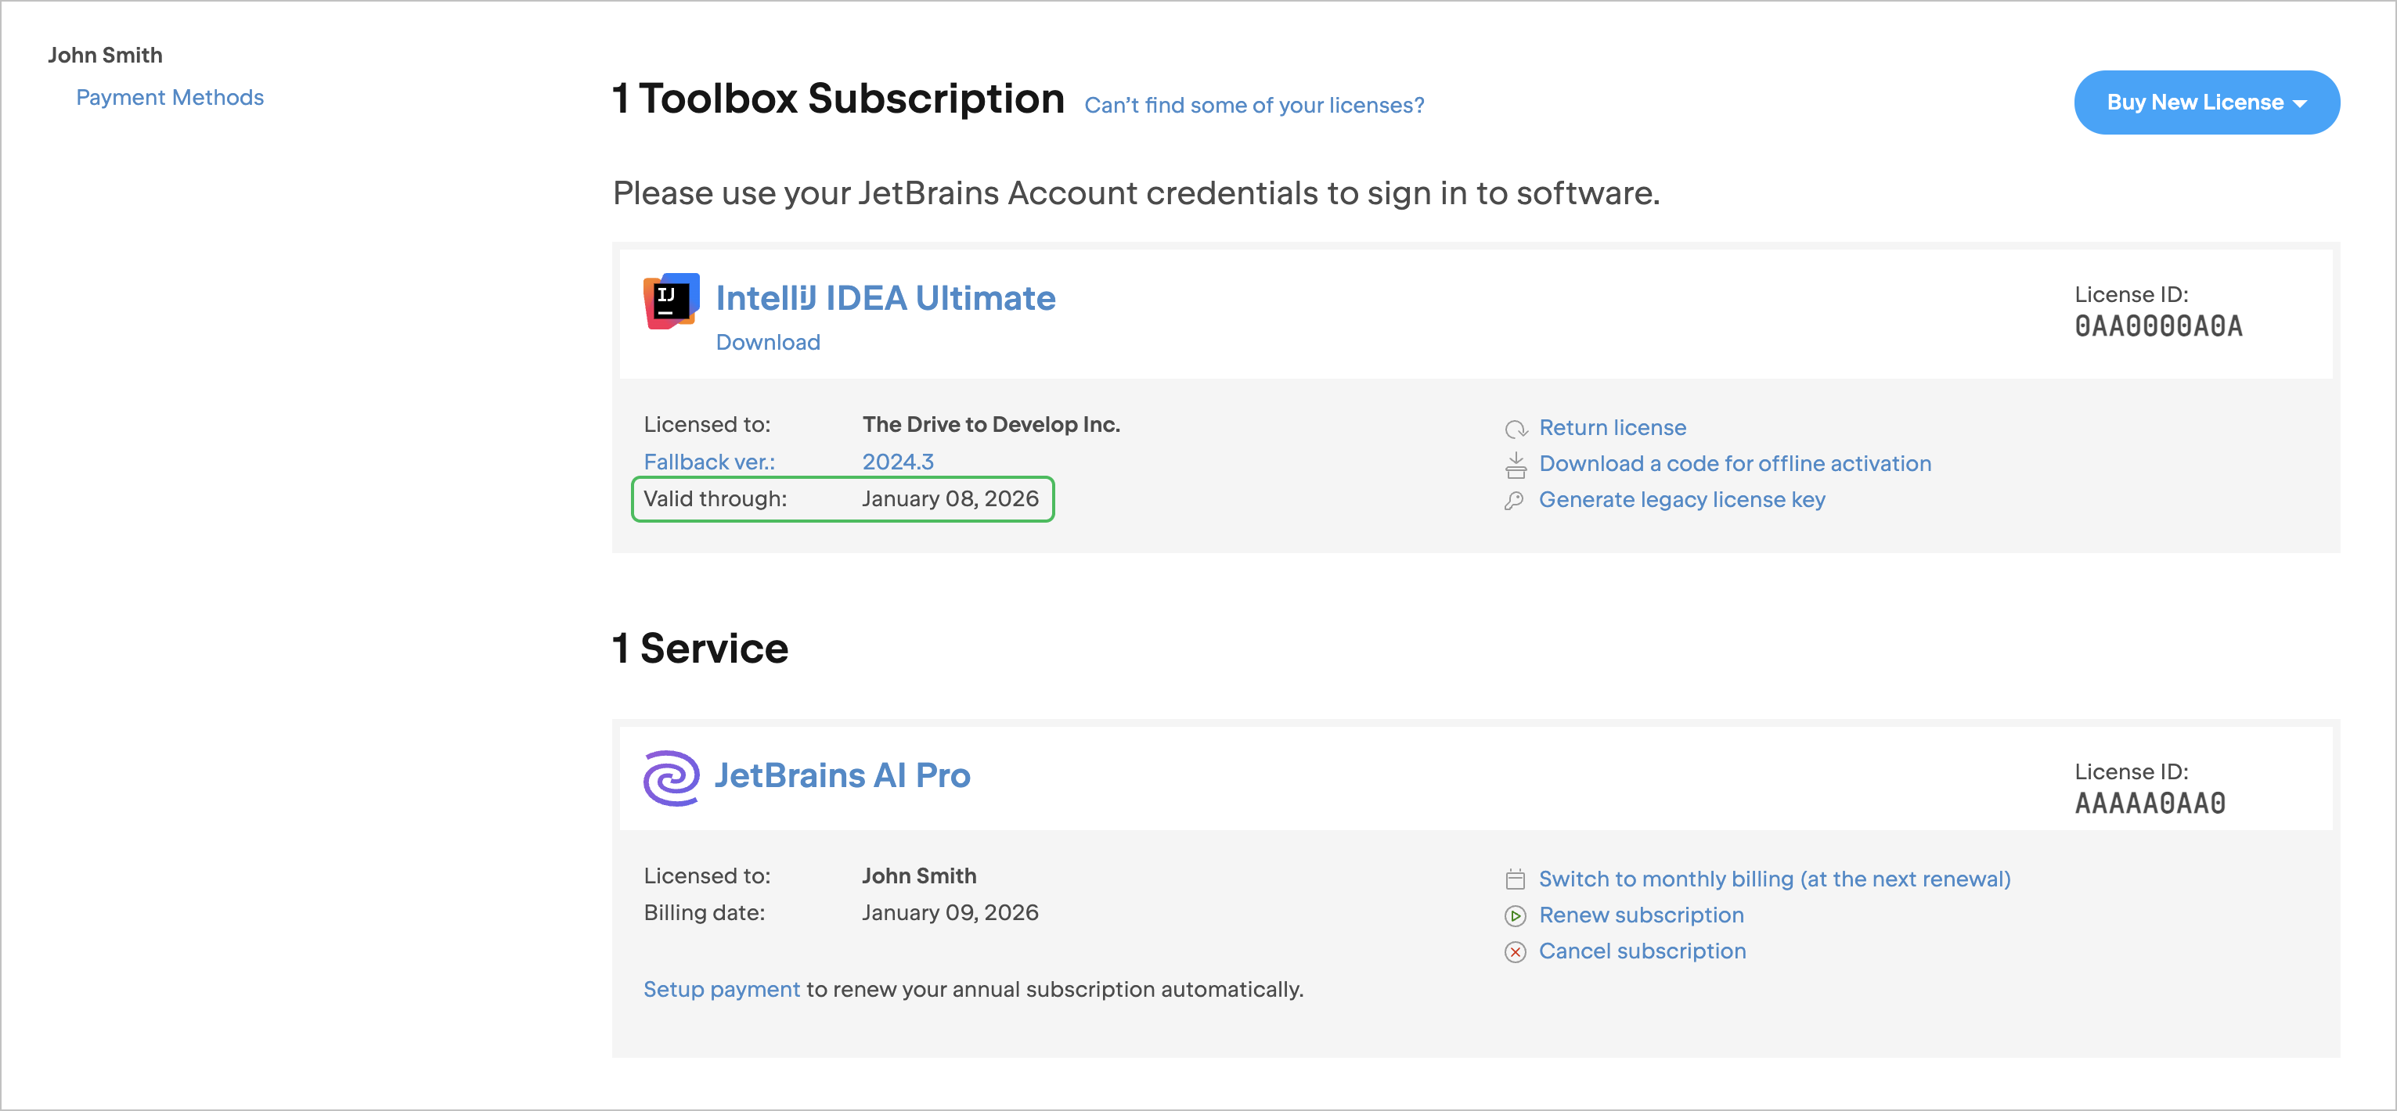Viewport: 2397px width, 1111px height.
Task: Click the JetBrains AI Pro logo icon
Action: point(672,777)
